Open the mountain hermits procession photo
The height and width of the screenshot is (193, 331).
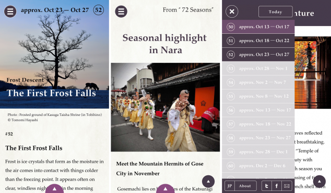(165, 107)
